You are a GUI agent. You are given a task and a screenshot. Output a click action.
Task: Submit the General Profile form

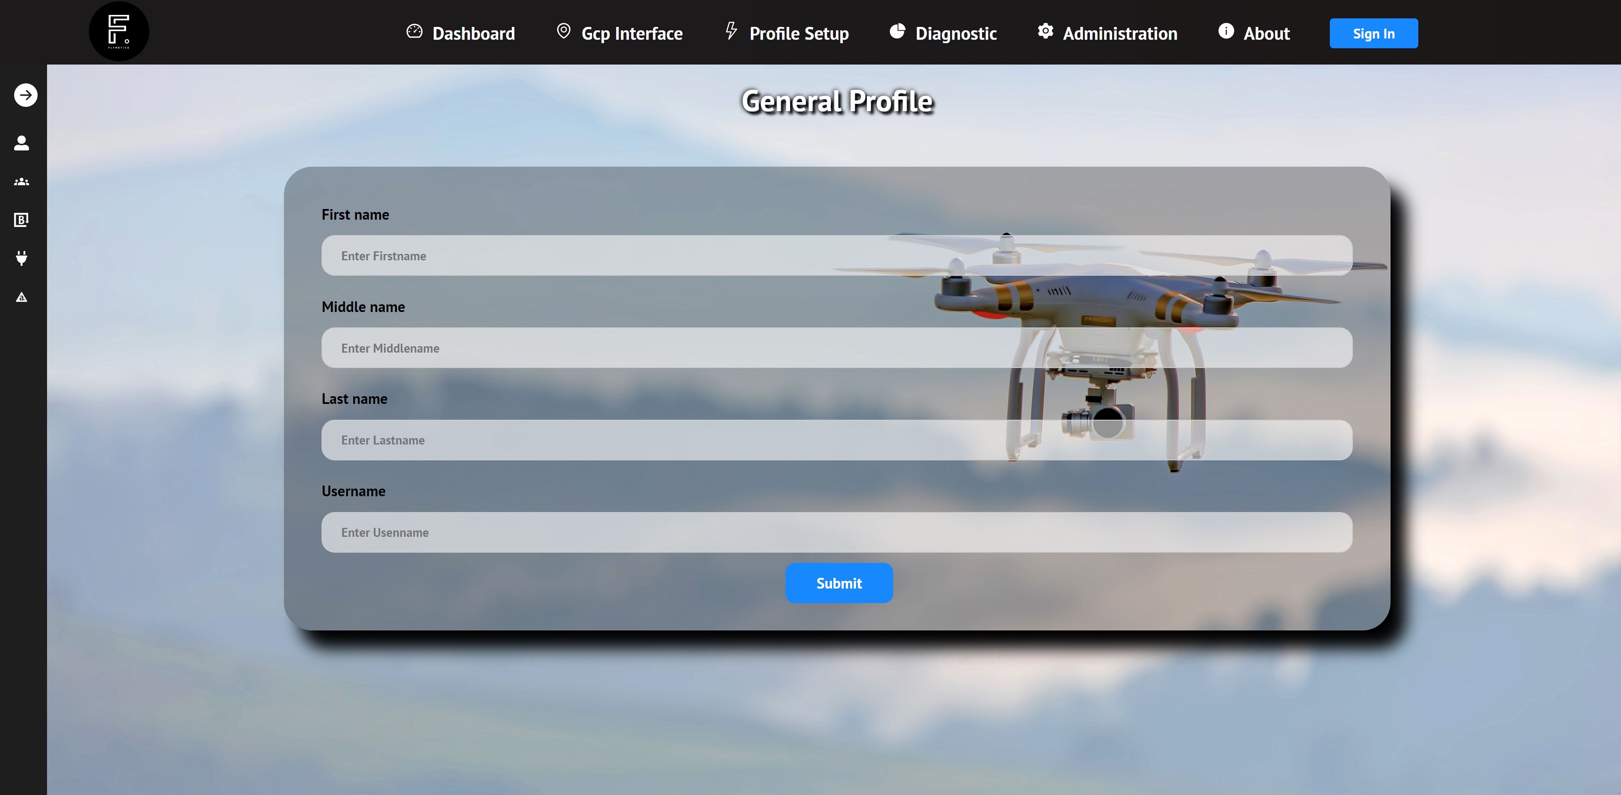839,583
